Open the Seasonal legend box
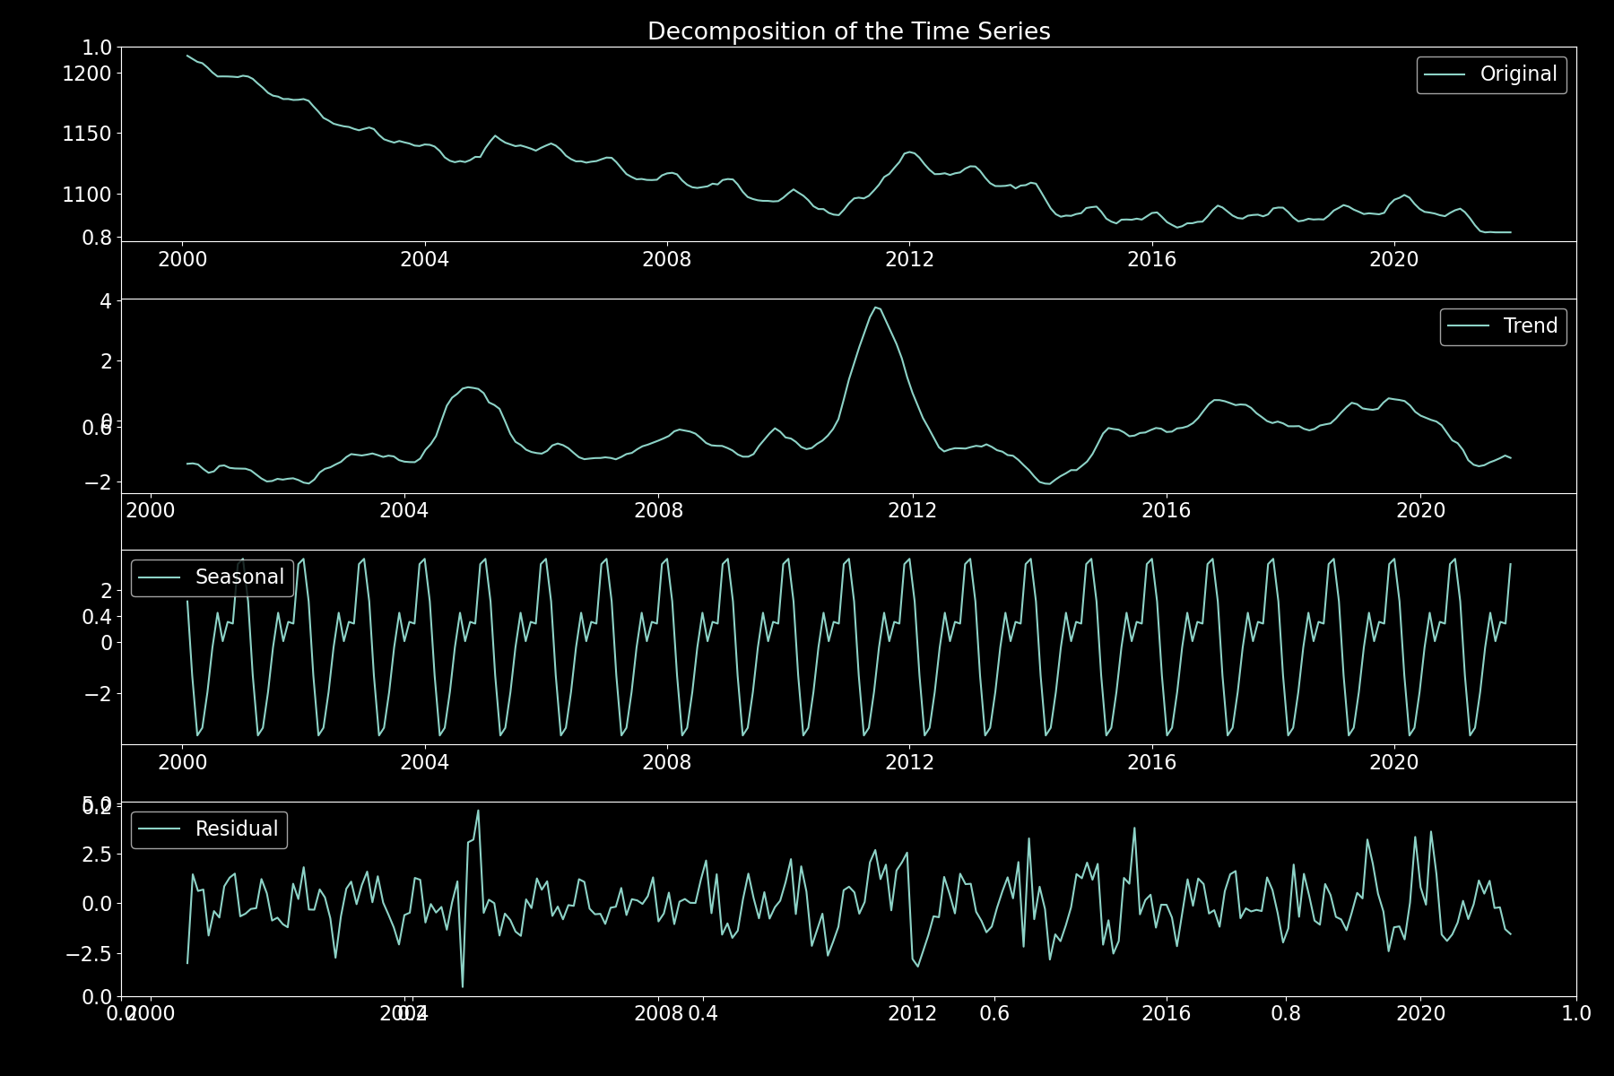Screen dimensions: 1614x1076 [212, 577]
